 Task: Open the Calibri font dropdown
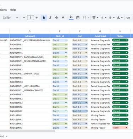coord(10,18)
